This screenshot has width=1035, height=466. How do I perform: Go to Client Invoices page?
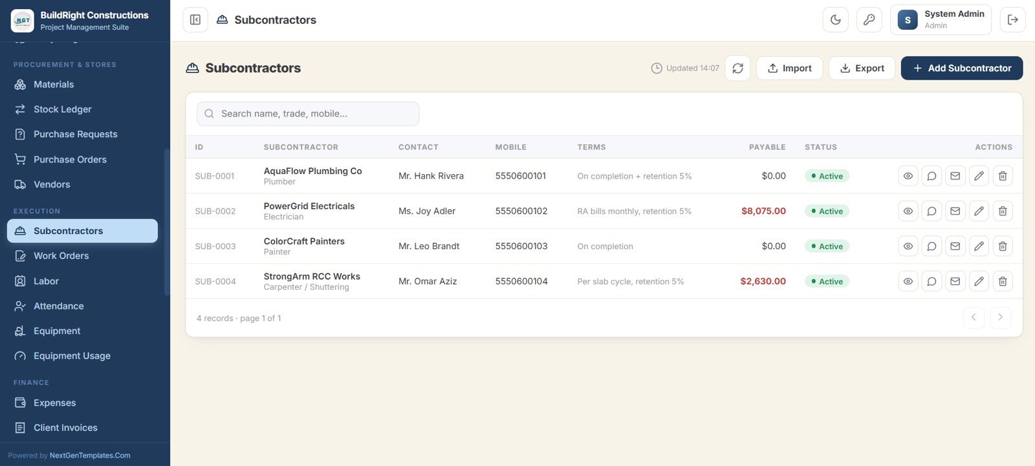coord(82,428)
